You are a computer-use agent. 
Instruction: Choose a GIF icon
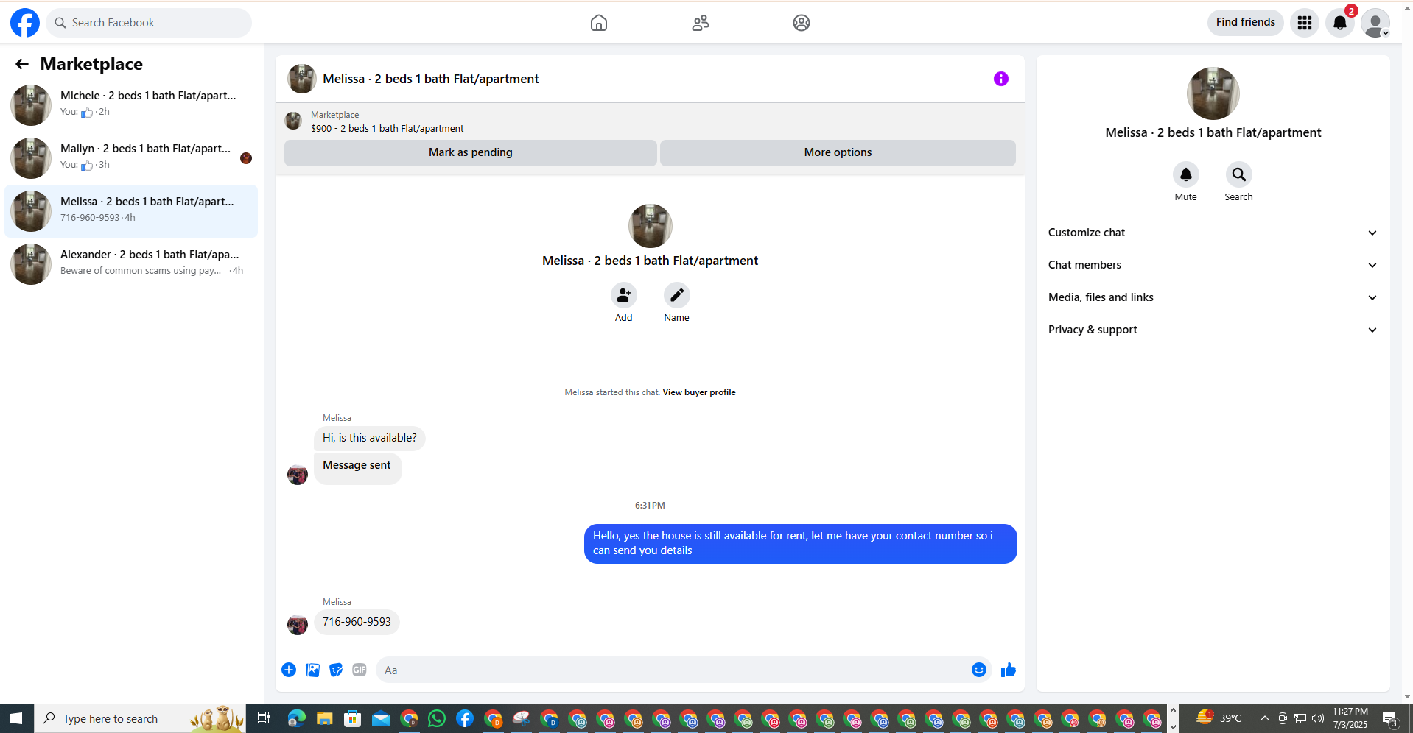click(x=360, y=670)
